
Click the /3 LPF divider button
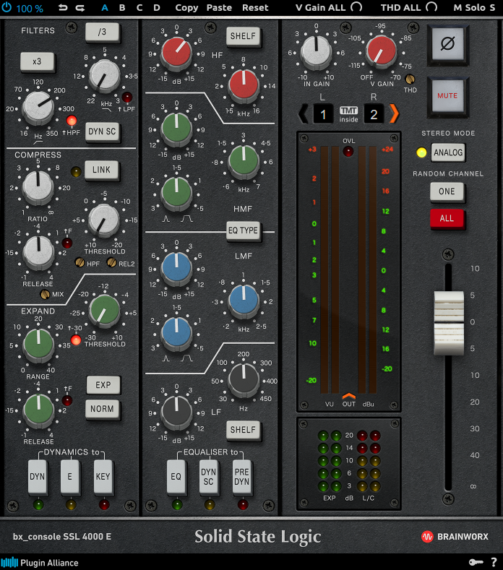coord(102,32)
